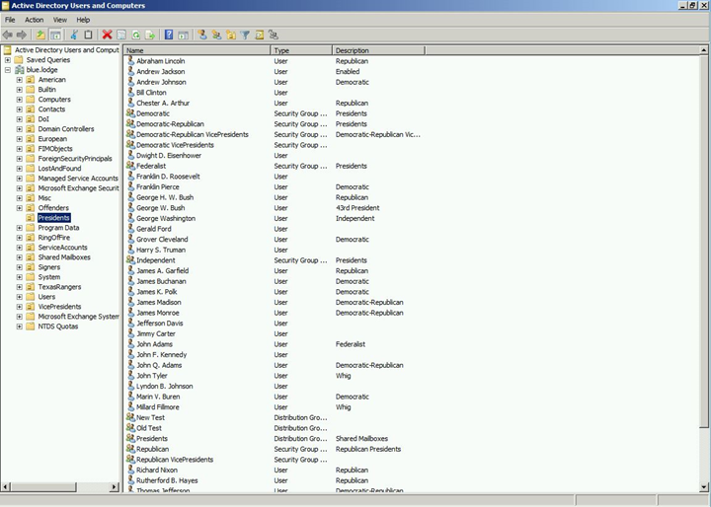Select the Dwight D. Eisenhower user
The width and height of the screenshot is (711, 507).
(169, 156)
